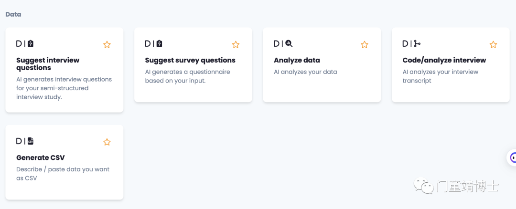Toggle the star on Suggest survey questions
The width and height of the screenshot is (516, 209).
click(236, 45)
